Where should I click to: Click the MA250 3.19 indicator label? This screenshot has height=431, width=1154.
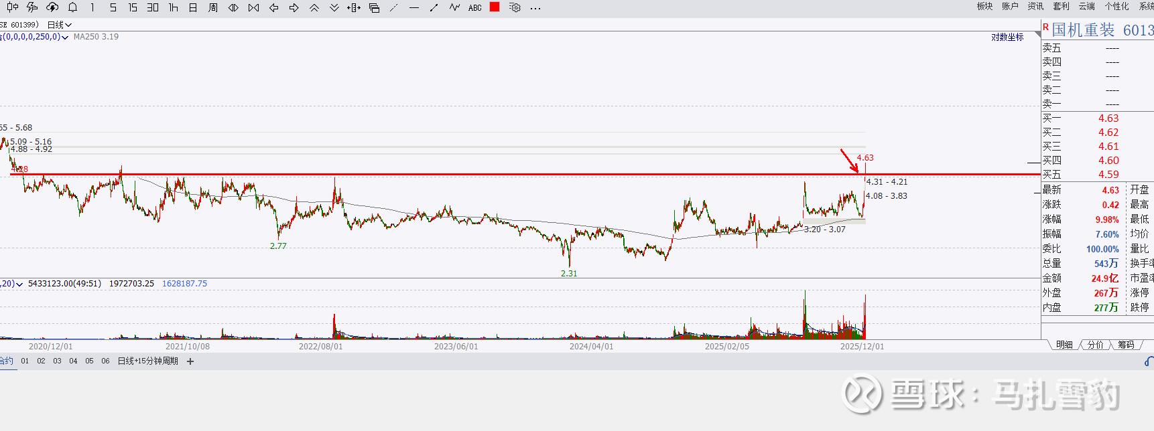96,37
